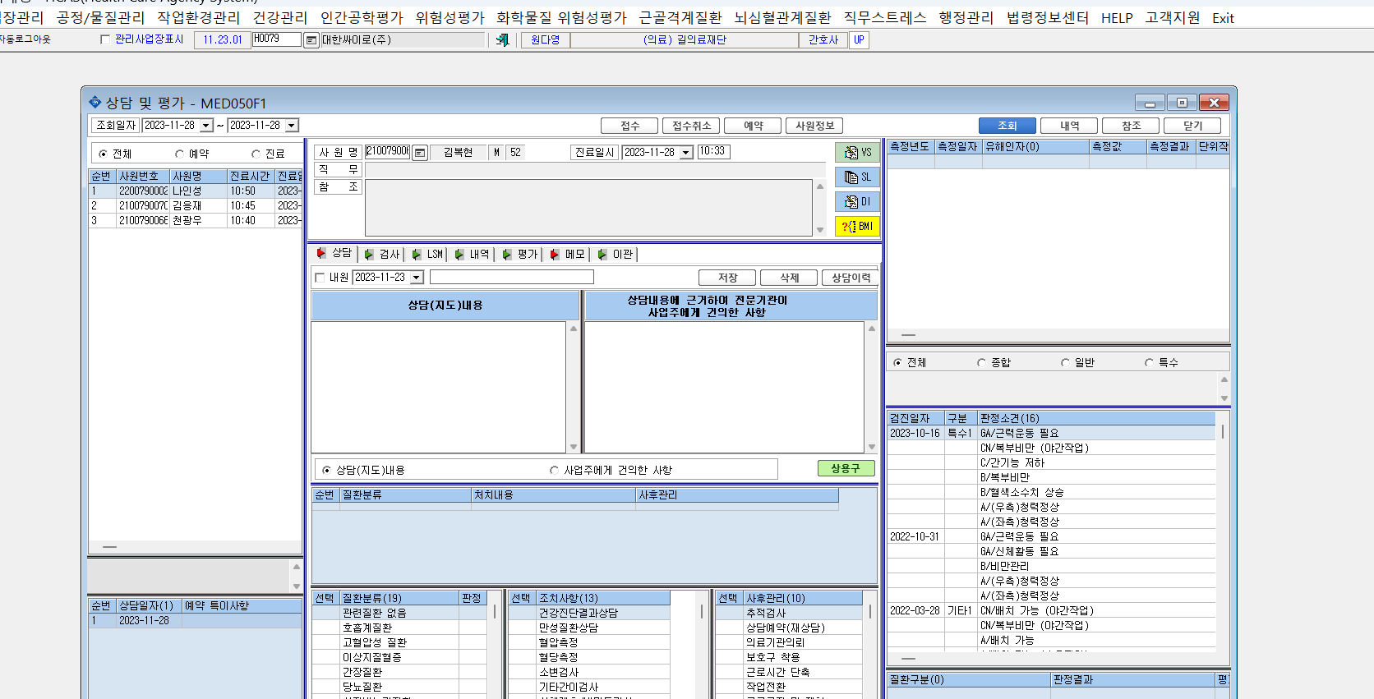
Task: Check the 내원 checkbox
Action: [320, 278]
